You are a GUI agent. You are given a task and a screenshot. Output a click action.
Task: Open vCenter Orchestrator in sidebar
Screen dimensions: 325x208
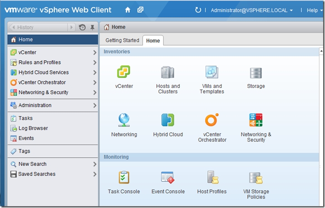(53, 82)
